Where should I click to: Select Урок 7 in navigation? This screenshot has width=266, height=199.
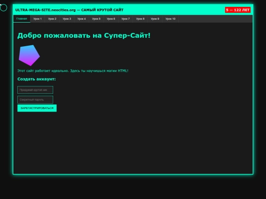coord(126,19)
